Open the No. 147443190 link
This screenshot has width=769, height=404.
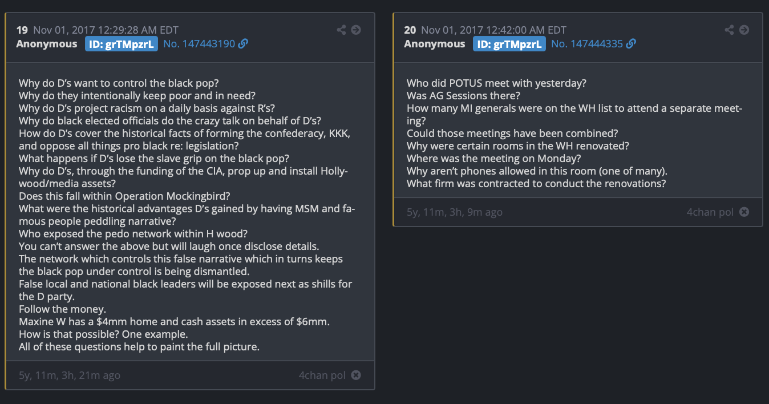pos(199,44)
